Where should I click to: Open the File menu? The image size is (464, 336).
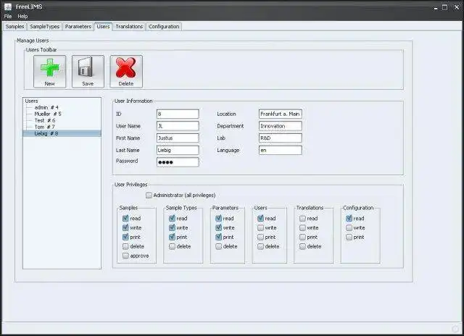click(x=8, y=16)
